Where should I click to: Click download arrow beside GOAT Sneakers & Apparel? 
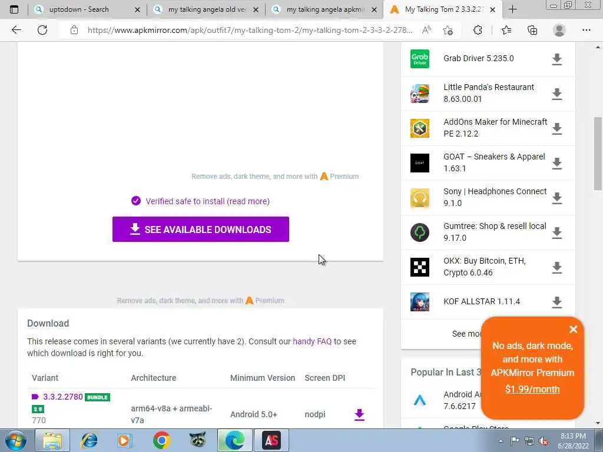(x=557, y=164)
